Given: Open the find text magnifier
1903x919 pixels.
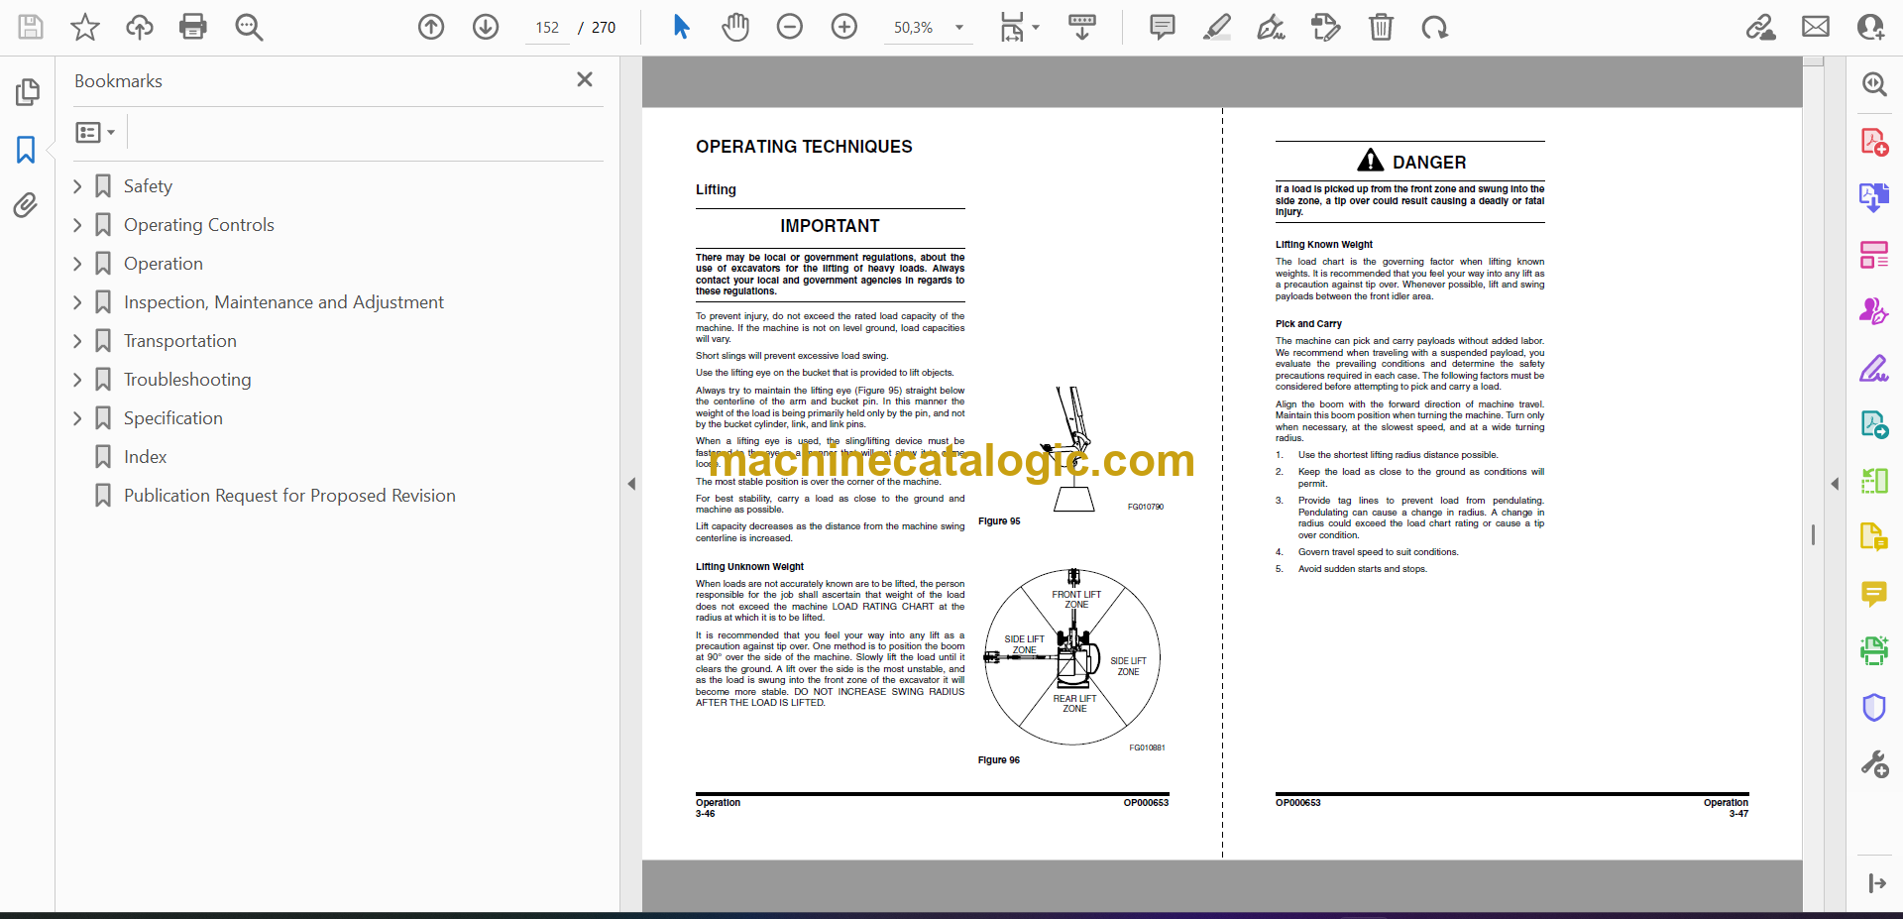Looking at the screenshot, I should (x=249, y=27).
